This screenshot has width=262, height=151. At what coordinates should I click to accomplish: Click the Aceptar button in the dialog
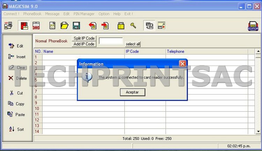point(132,92)
